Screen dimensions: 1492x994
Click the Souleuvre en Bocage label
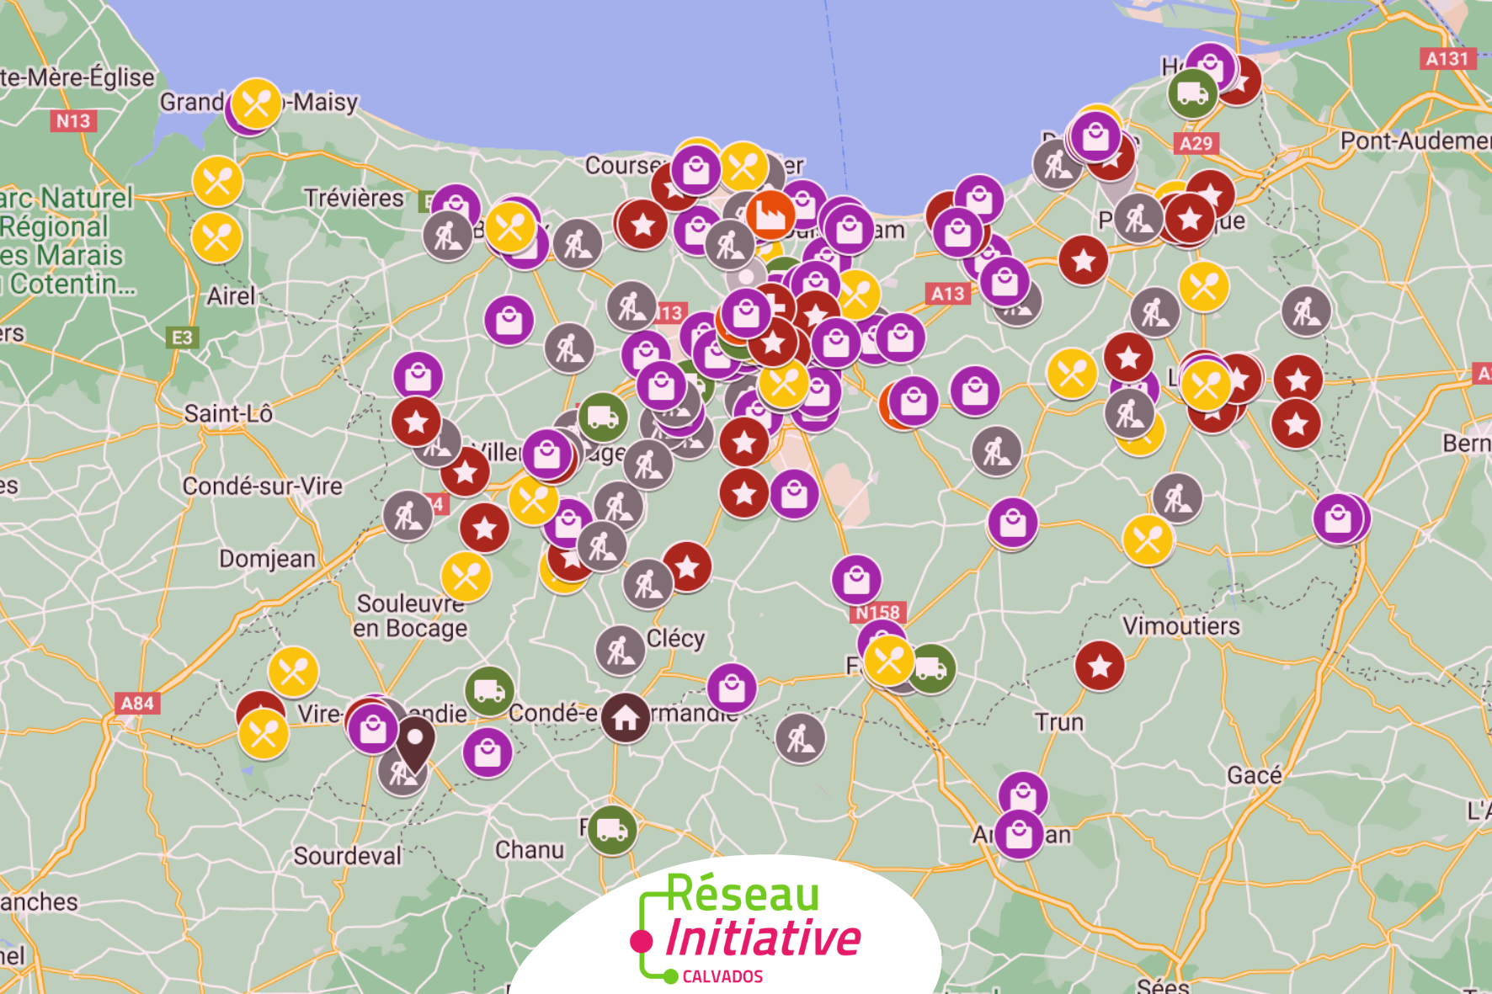click(x=410, y=616)
